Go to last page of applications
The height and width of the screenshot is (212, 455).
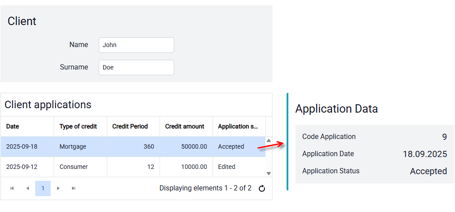pyautogui.click(x=74, y=189)
